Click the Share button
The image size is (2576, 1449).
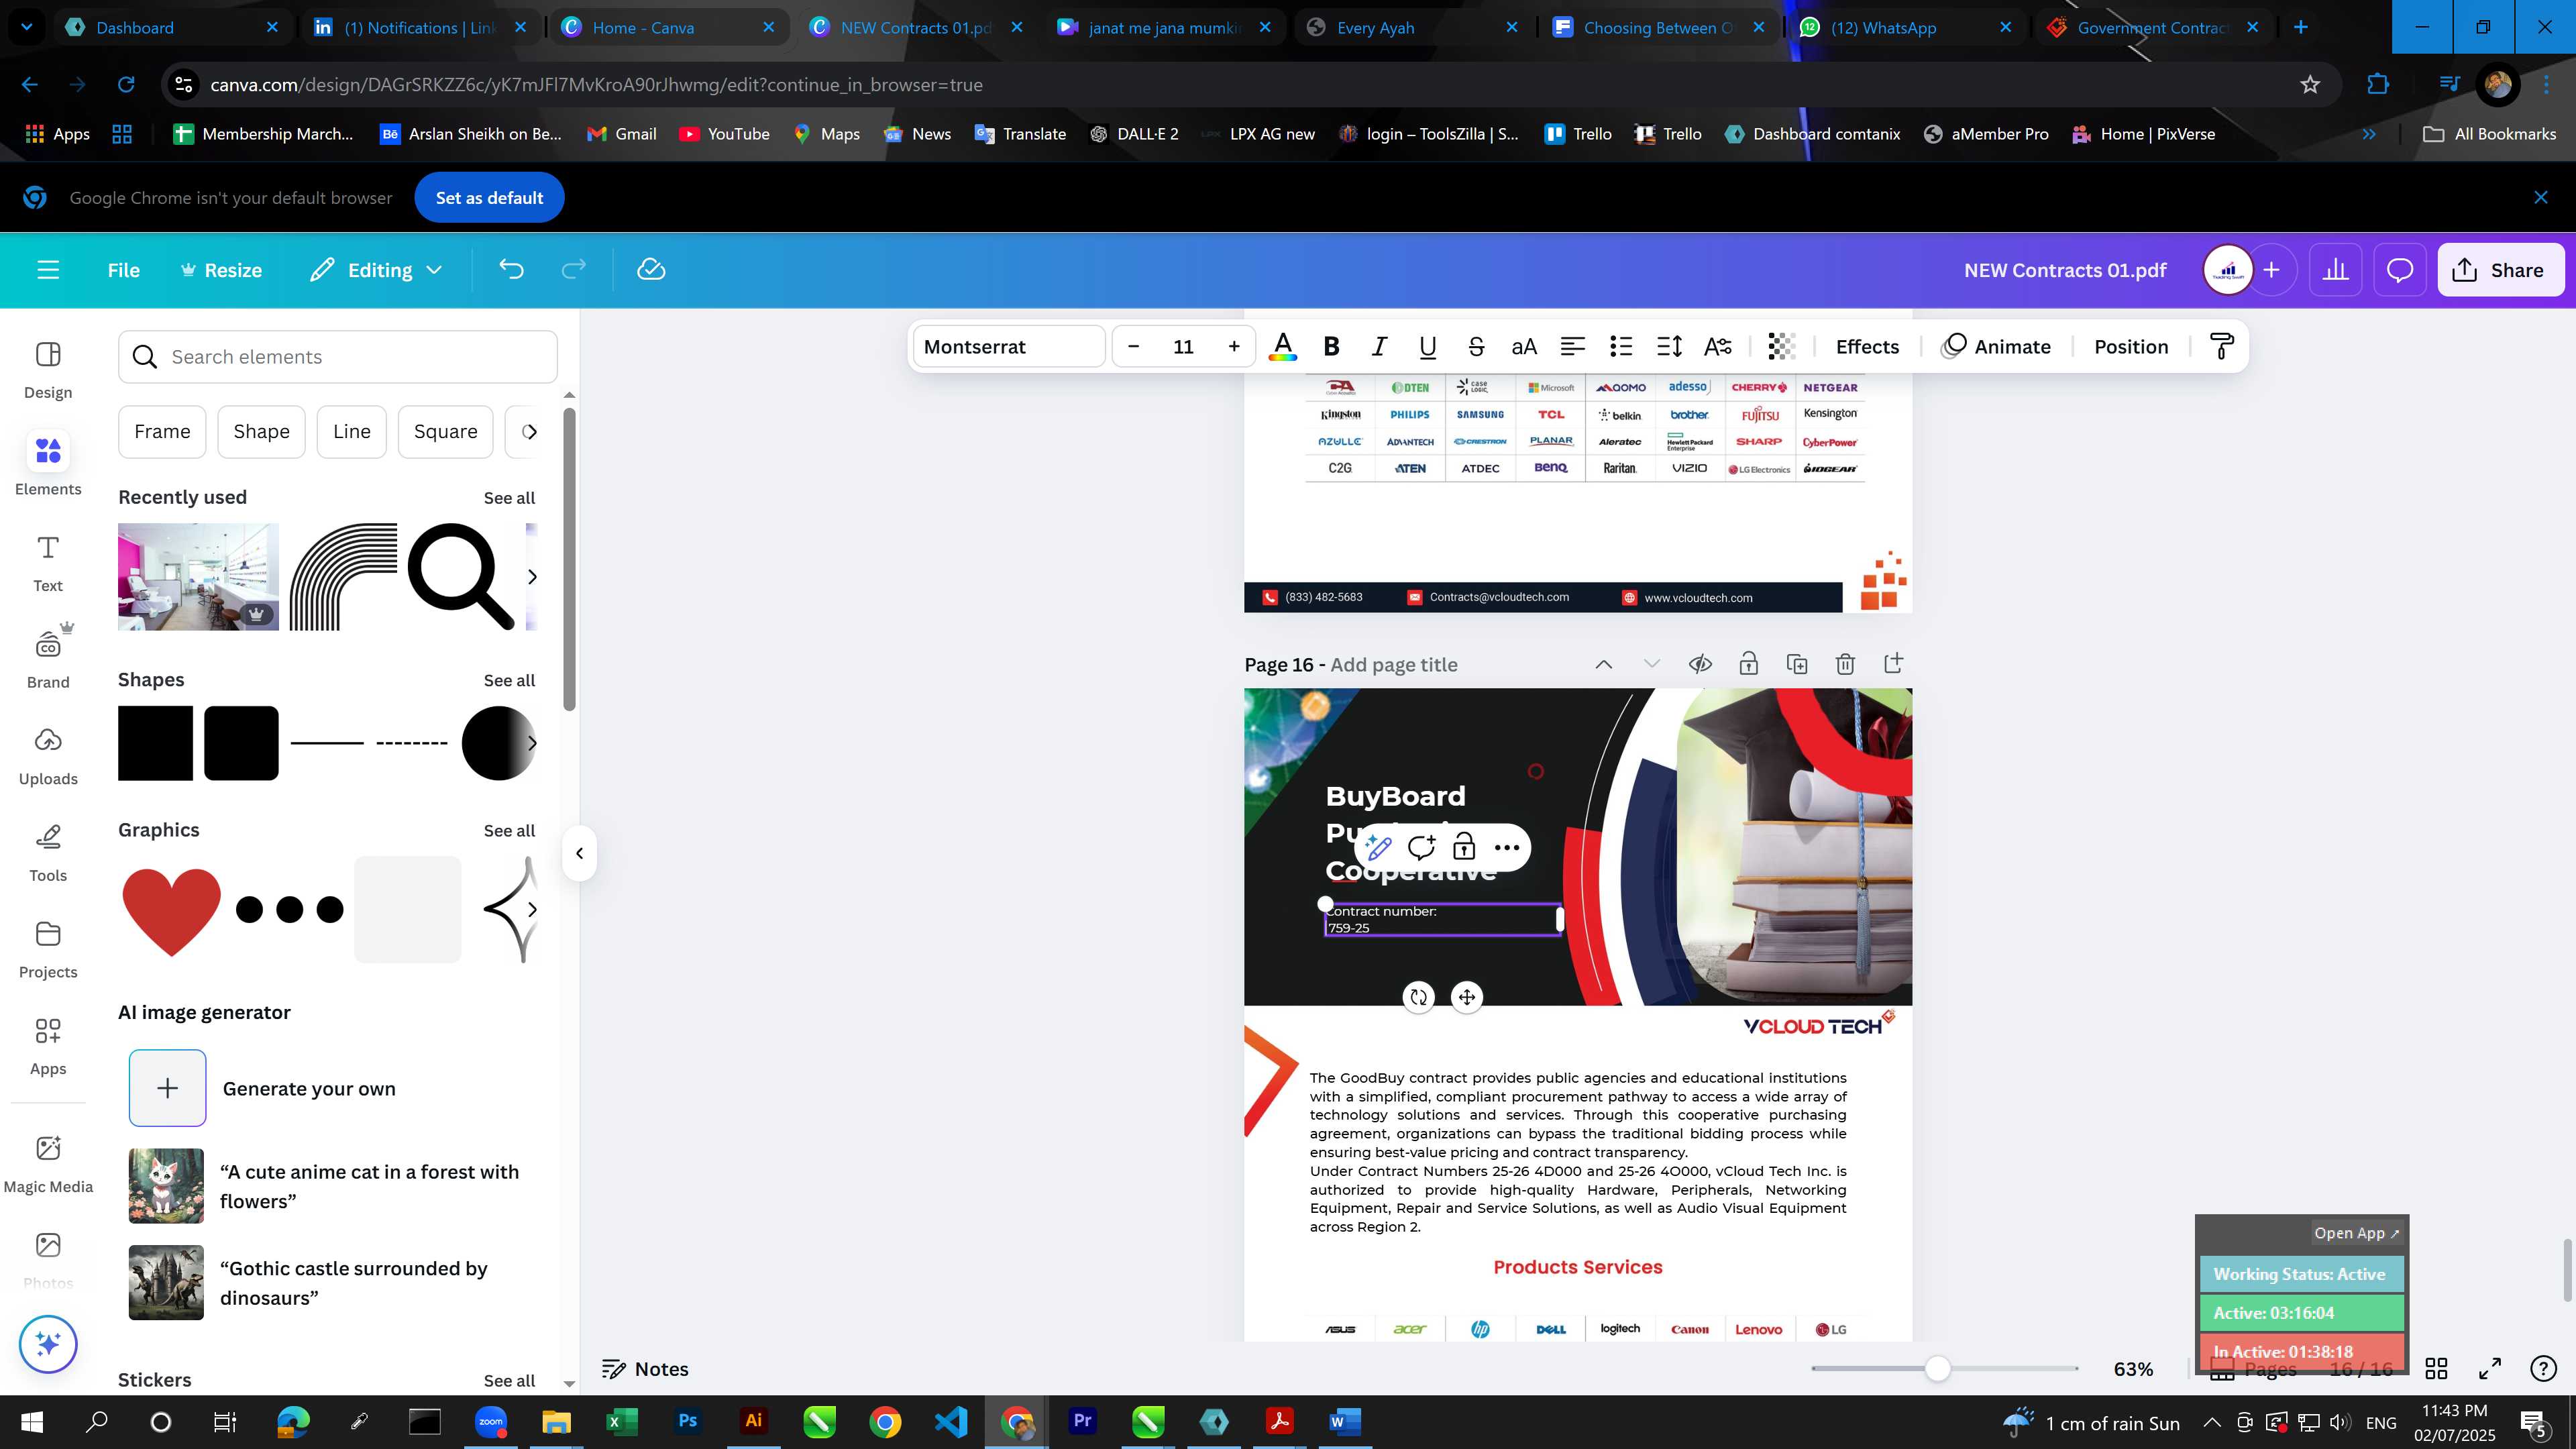(x=2500, y=270)
